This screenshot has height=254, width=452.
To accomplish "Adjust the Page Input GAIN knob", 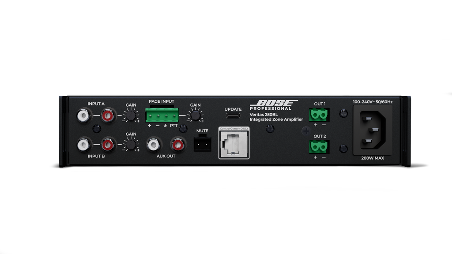I will pos(196,116).
